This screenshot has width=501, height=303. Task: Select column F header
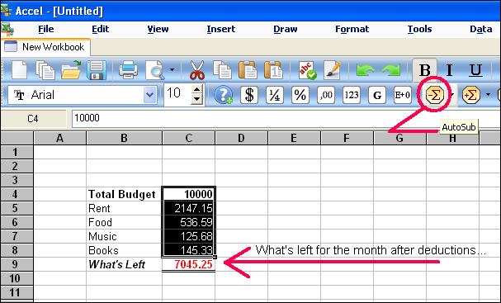click(347, 139)
